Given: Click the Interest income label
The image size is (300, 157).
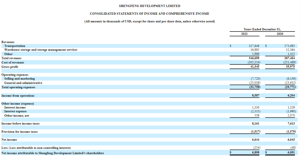Looking at the screenshot, I should (x=15, y=108).
